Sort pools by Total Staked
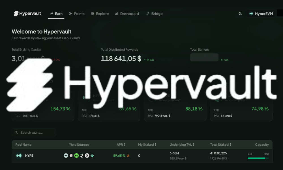Image resolution: width=283 pixels, height=170 pixels. (x=220, y=144)
